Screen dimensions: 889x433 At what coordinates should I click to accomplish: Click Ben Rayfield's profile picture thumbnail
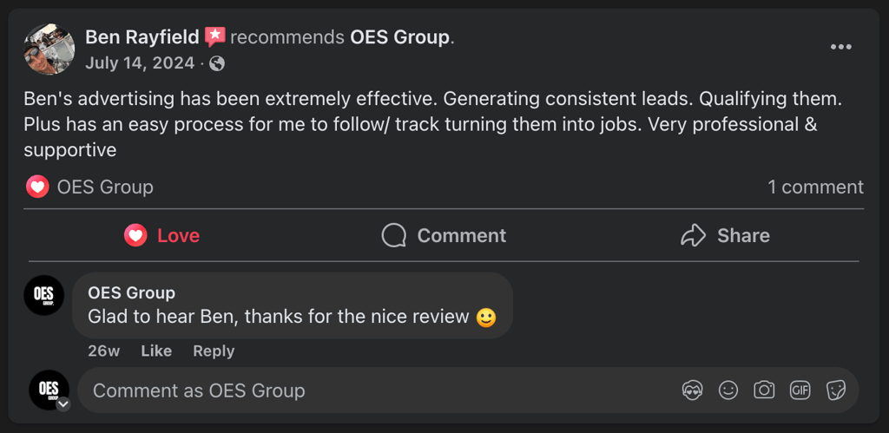point(49,49)
